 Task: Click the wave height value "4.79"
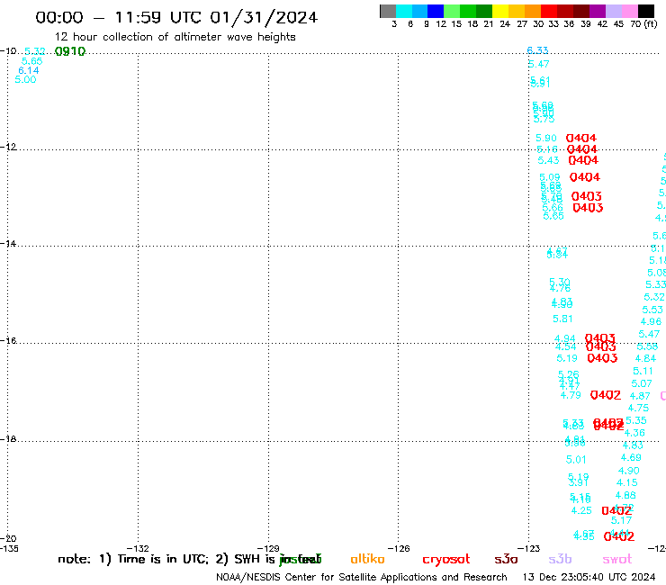click(x=571, y=395)
